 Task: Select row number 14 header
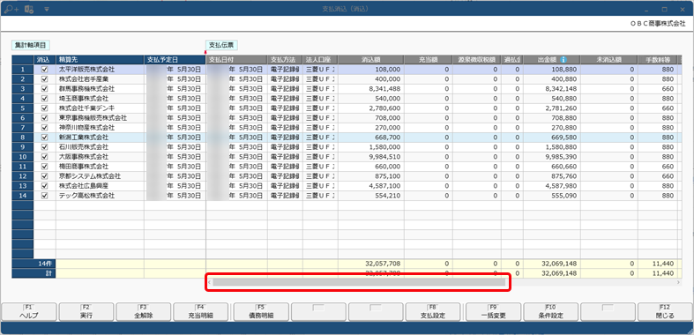pyautogui.click(x=23, y=196)
